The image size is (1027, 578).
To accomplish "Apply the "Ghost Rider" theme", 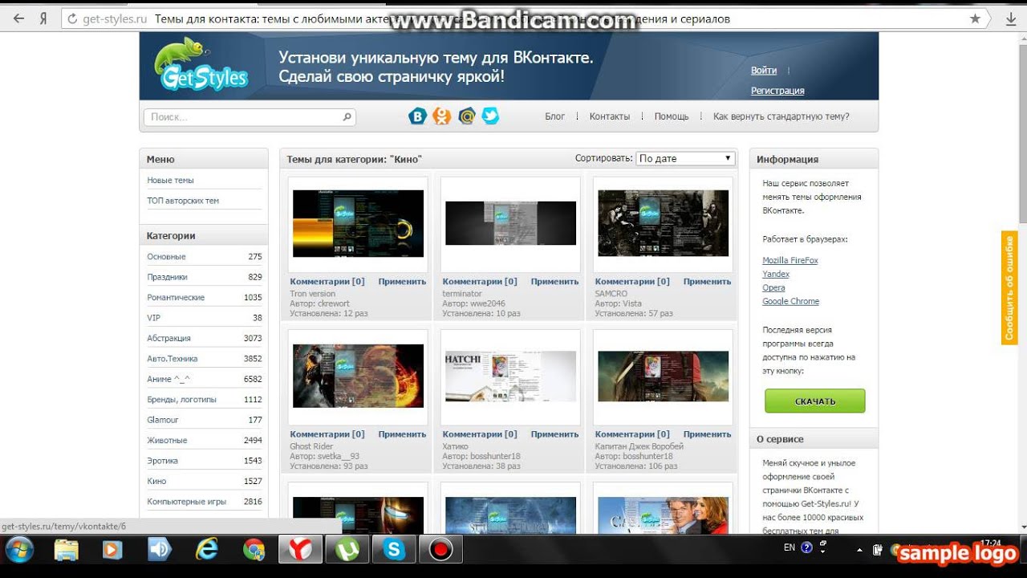I will pos(402,434).
